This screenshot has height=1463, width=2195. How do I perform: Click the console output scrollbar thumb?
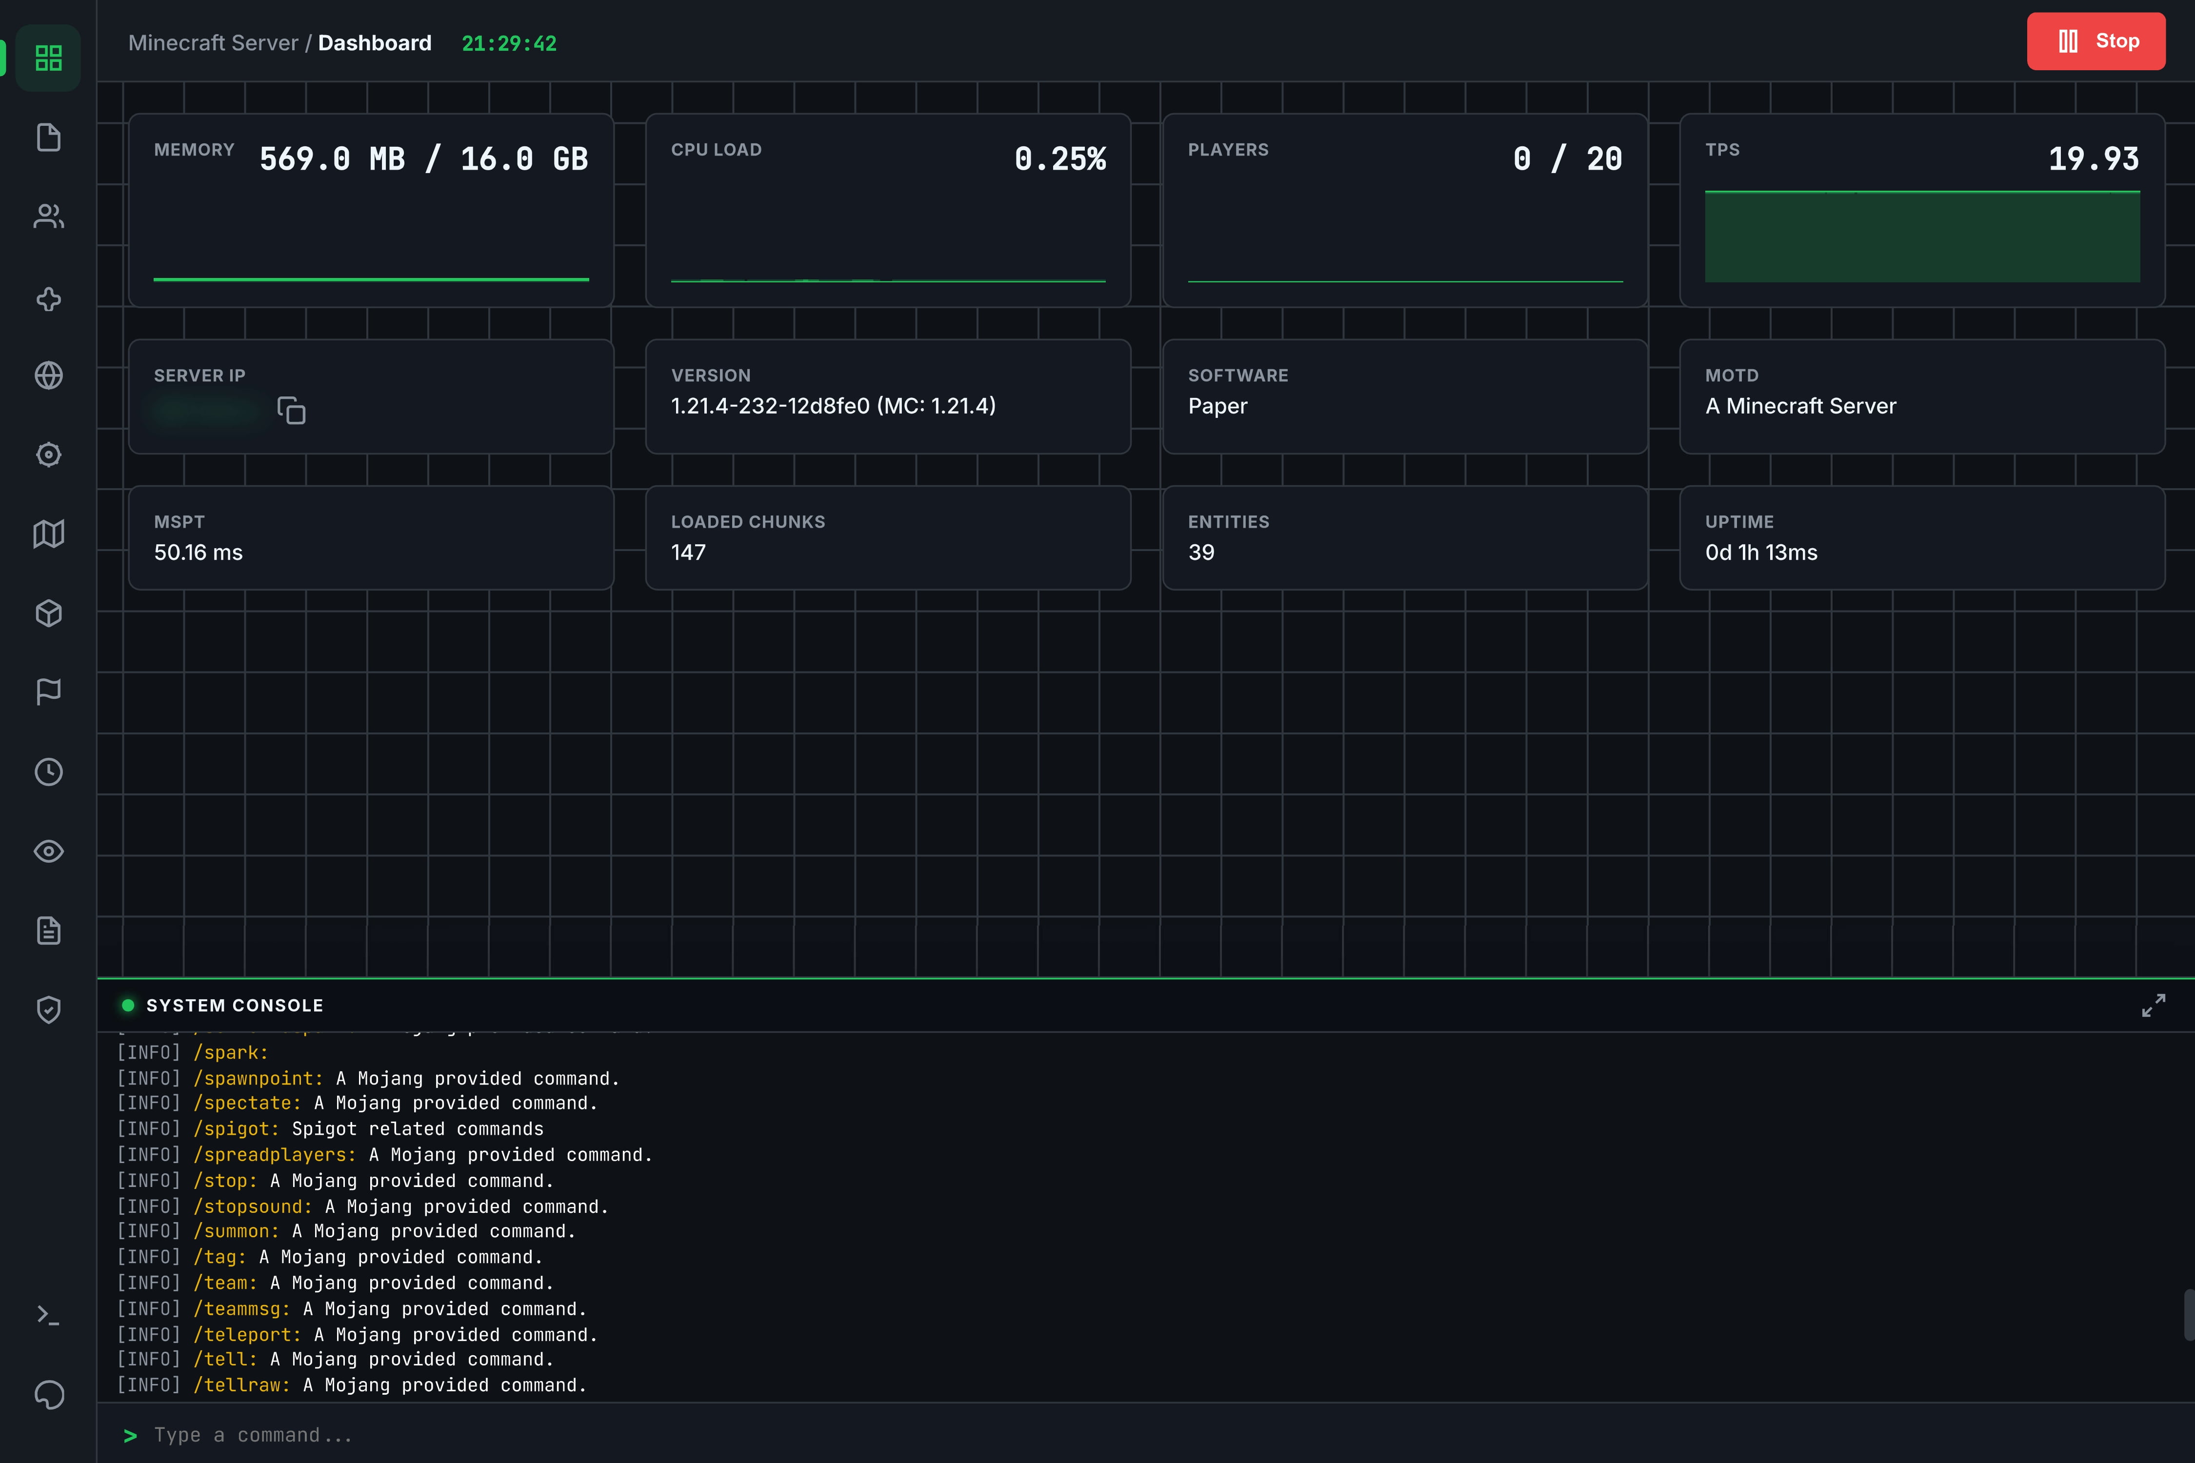(x=2189, y=1315)
